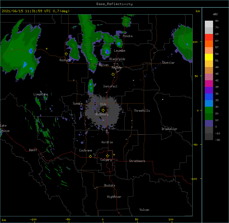Click the Stettler city label

tap(168, 63)
